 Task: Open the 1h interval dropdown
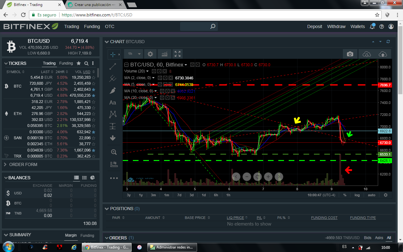tap(133, 54)
